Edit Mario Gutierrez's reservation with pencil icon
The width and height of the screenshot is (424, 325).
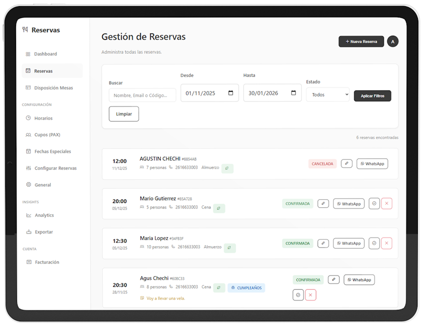click(x=323, y=203)
